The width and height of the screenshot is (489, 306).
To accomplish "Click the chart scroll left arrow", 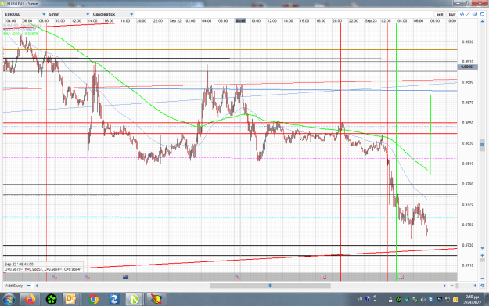I will pos(37,286).
